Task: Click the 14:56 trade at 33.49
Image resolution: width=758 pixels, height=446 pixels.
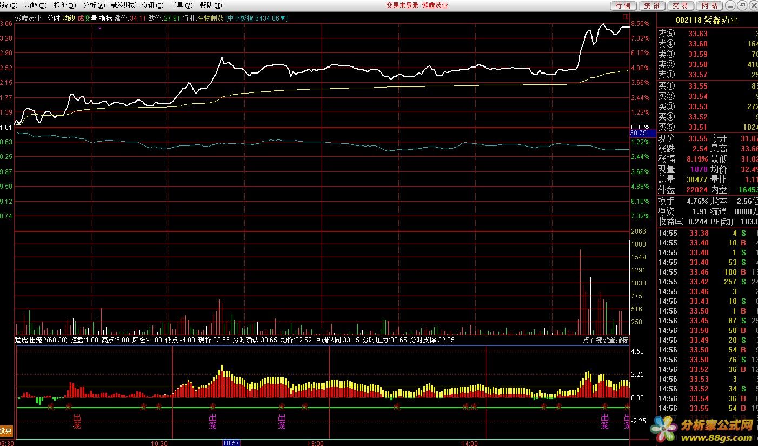Action: 707,340
